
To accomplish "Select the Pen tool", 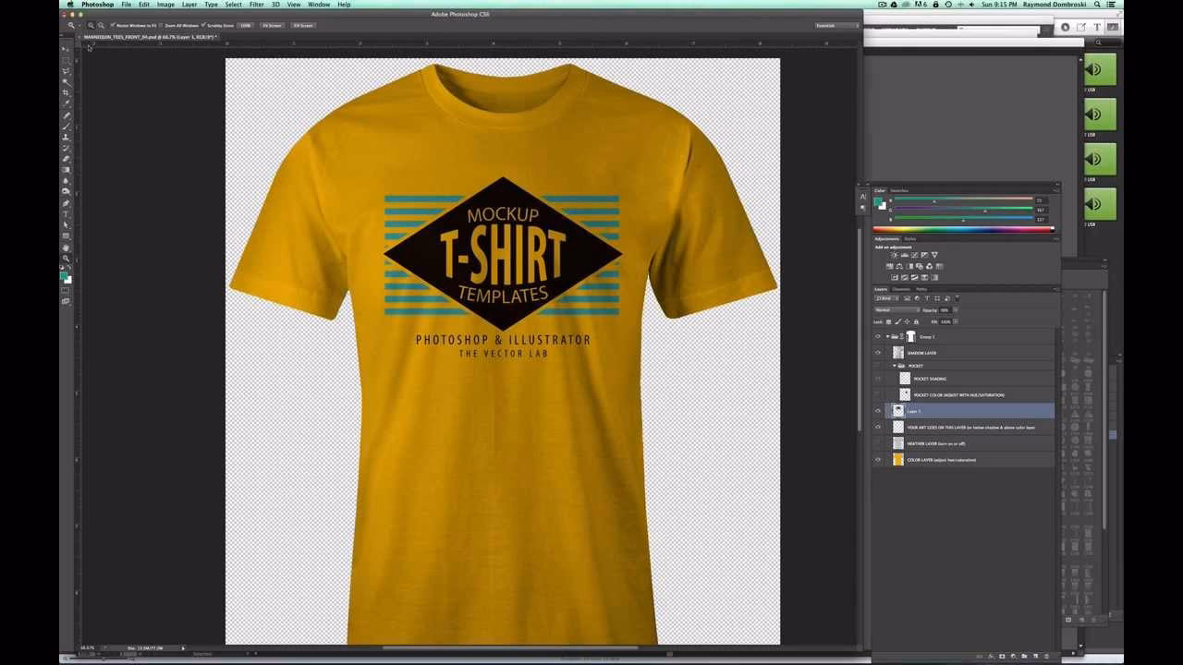I will [65, 203].
